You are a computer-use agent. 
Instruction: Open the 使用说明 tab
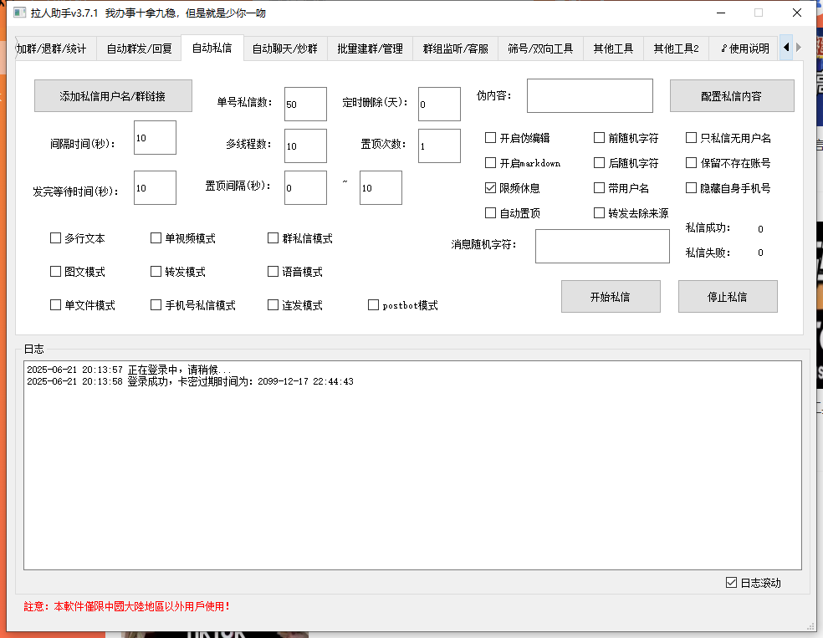pyautogui.click(x=744, y=48)
